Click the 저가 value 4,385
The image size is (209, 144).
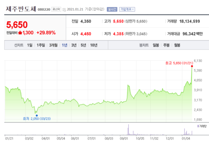tap(118, 34)
